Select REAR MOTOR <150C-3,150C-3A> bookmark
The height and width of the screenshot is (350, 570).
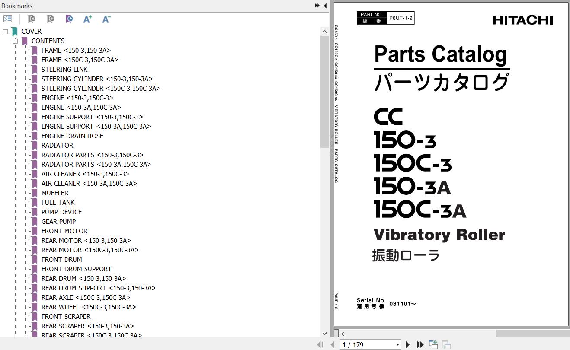coord(90,250)
